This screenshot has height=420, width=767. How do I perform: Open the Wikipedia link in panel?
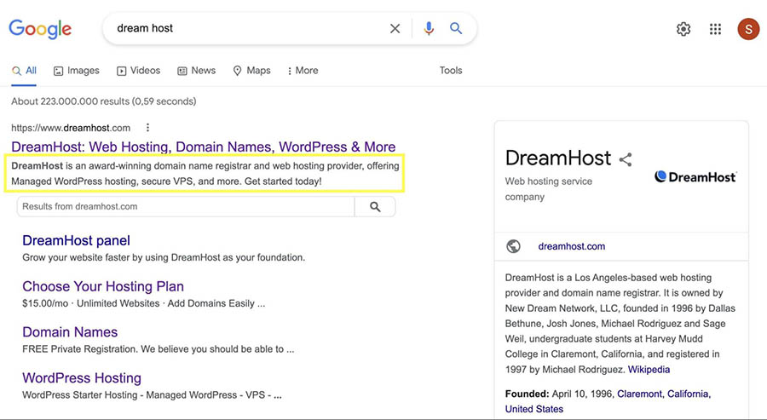(x=649, y=370)
